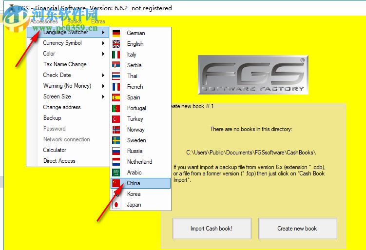
Task: Choose Spain language label
Action: [134, 97]
